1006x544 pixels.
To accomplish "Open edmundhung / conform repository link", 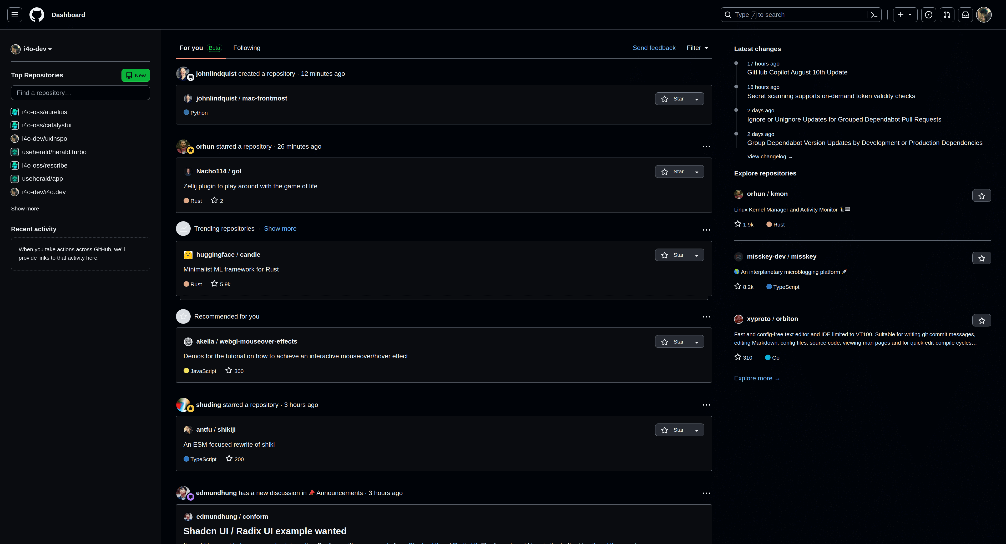I will 232,517.
